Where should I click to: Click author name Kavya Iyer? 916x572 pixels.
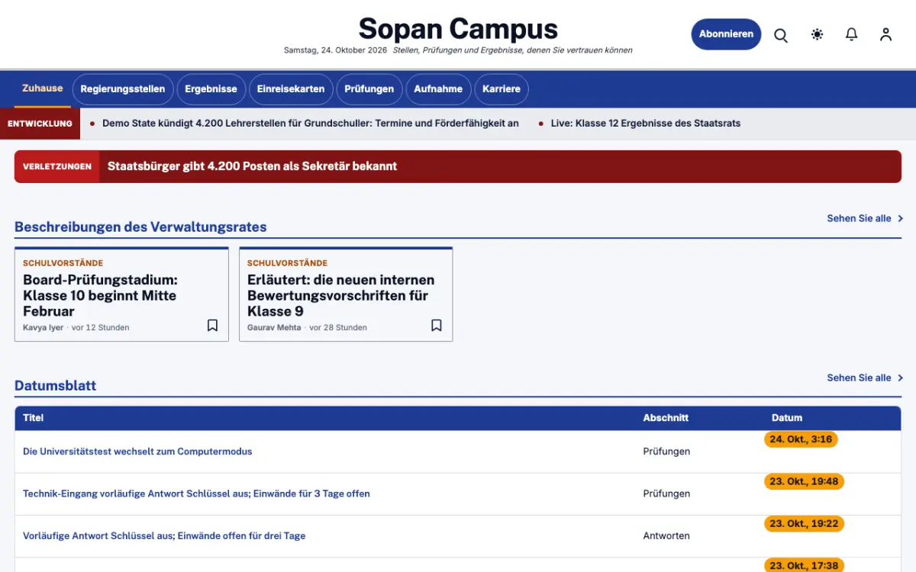click(44, 328)
